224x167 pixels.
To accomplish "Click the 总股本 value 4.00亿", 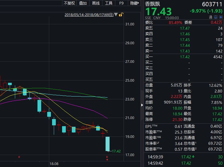I will (216, 132).
